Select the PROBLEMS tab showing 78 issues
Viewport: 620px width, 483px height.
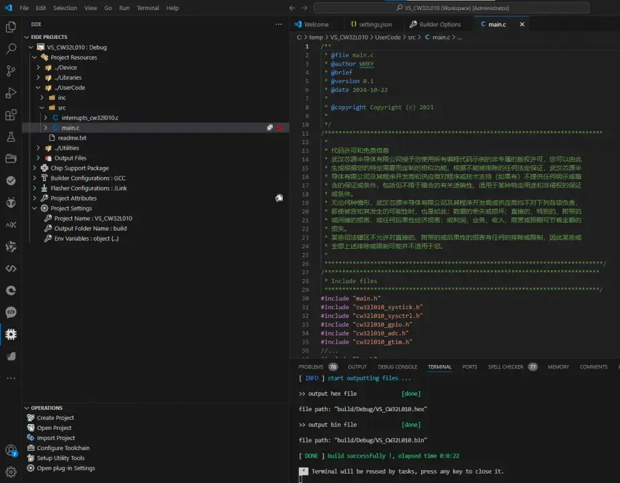(x=311, y=366)
